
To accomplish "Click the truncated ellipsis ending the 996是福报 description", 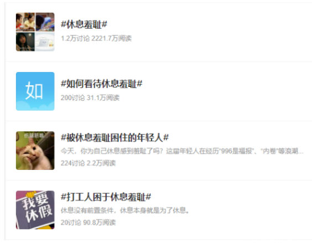I will pos(301,152).
